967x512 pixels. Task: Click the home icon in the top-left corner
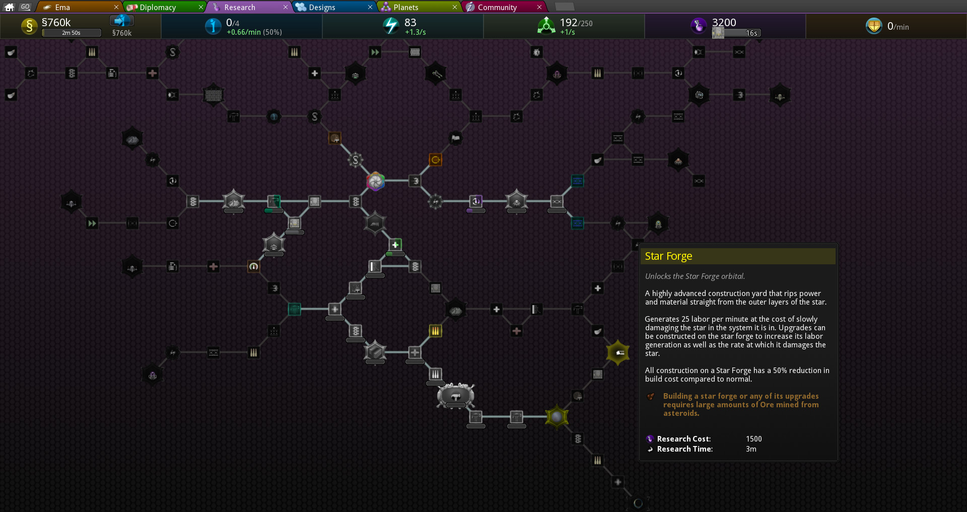(9, 7)
